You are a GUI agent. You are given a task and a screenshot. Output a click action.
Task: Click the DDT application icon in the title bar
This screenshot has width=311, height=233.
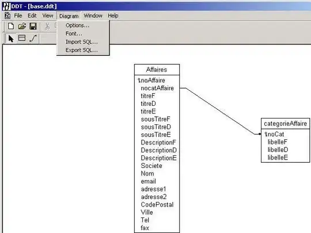point(6,6)
